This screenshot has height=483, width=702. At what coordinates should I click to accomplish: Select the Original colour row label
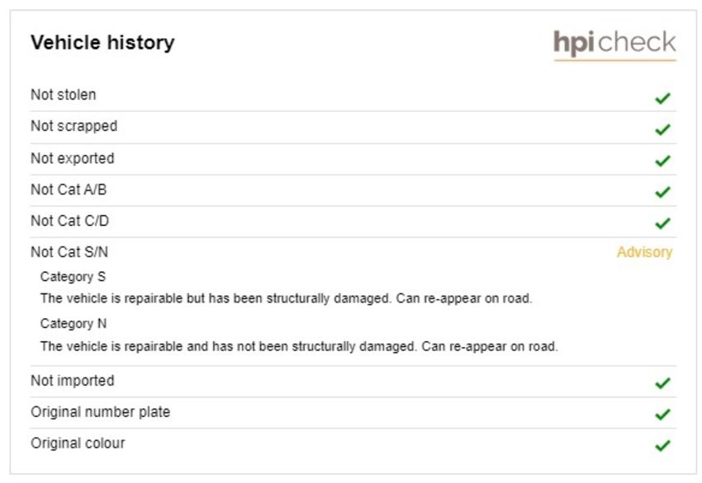78,443
